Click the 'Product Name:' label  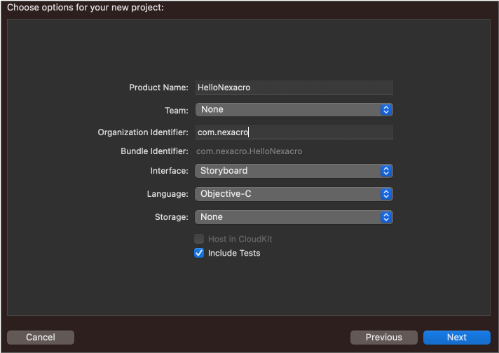158,88
